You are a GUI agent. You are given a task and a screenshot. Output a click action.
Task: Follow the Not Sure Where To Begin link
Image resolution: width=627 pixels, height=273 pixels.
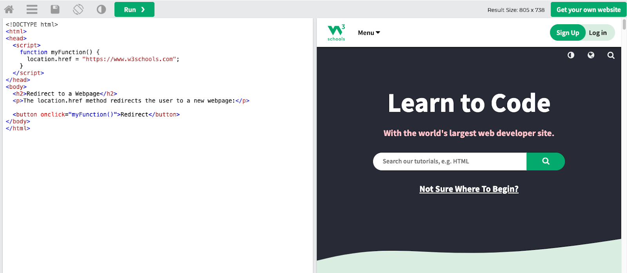coord(469,189)
